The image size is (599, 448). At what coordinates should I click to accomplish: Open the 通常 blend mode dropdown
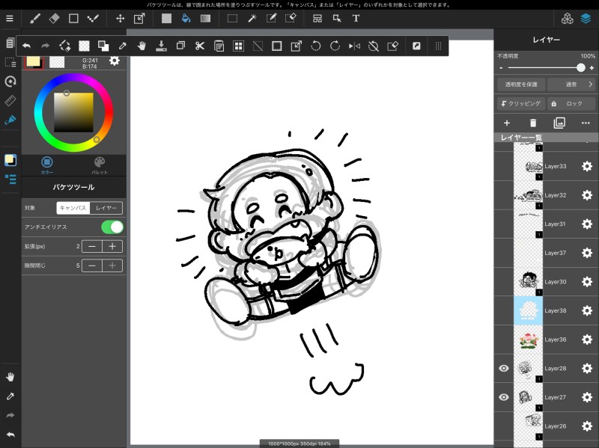pos(571,85)
